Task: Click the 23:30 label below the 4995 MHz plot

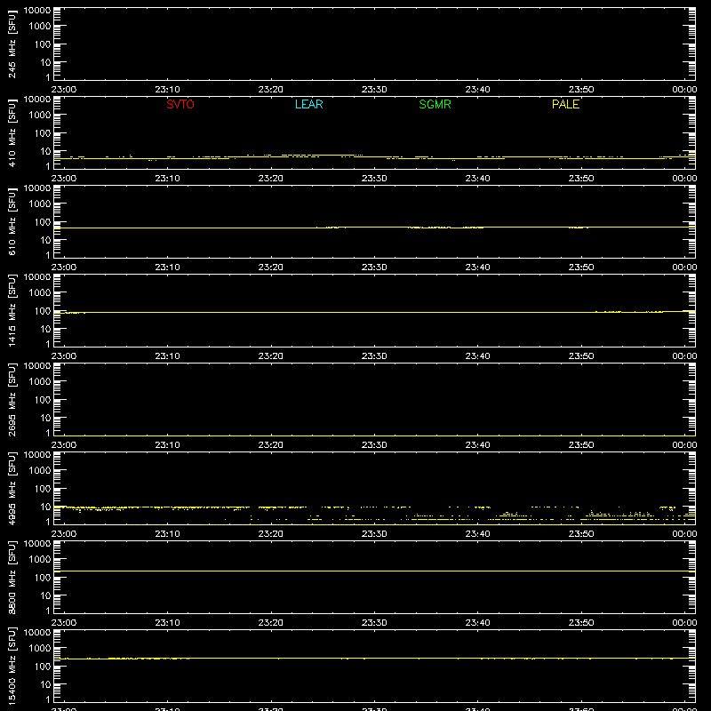Action: click(374, 534)
